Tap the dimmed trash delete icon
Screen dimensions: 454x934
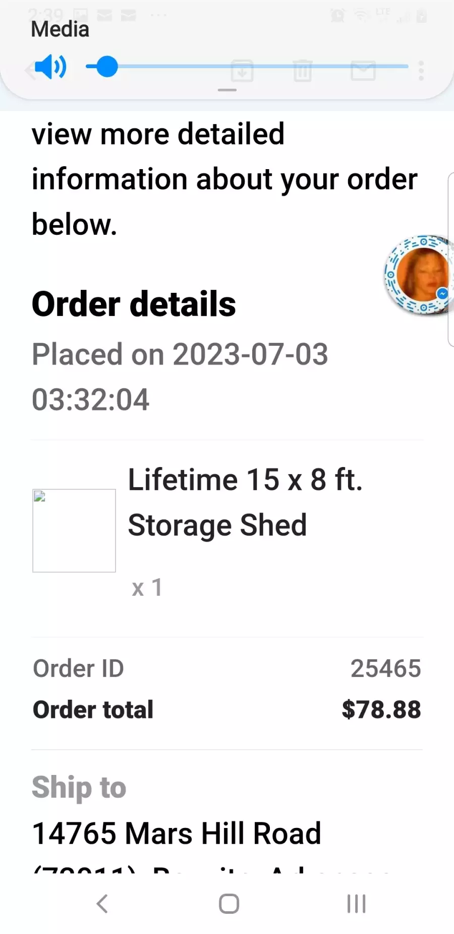pyautogui.click(x=303, y=70)
